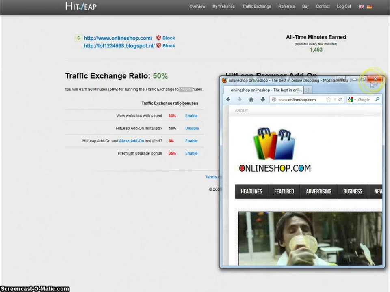
Task: Log Out of HitLeap
Action: (x=344, y=6)
